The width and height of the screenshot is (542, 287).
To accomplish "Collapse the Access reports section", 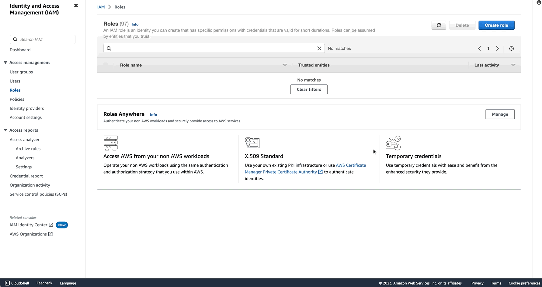I will 5,130.
